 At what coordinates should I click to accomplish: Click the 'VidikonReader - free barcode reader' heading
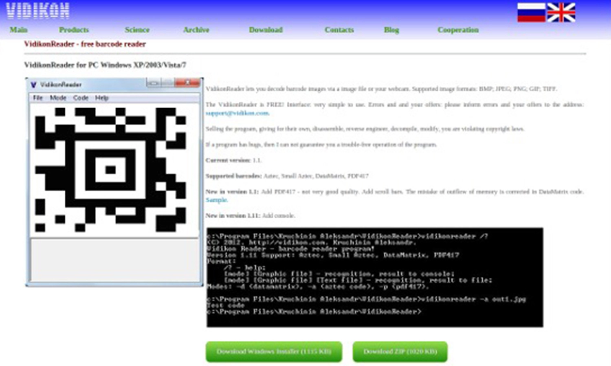pos(85,44)
